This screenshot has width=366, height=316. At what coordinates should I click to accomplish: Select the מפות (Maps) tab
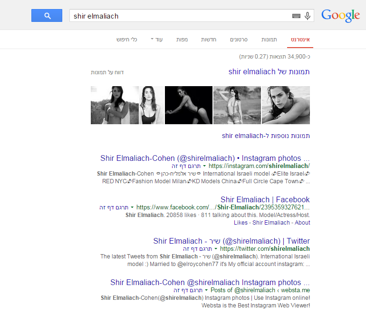click(x=181, y=39)
